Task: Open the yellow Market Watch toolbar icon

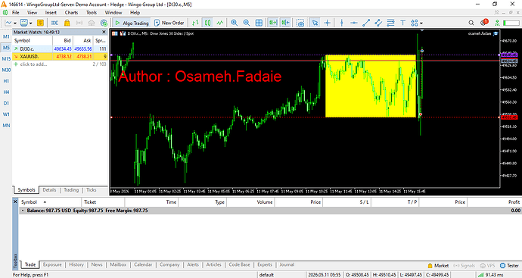Action: (x=40, y=23)
